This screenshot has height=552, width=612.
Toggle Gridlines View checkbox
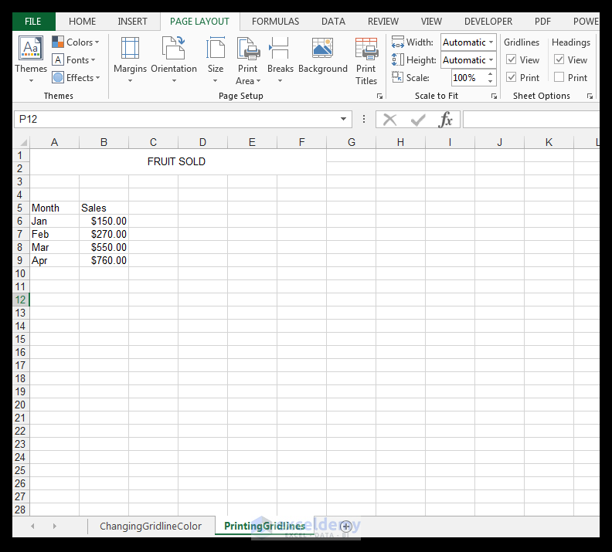tap(512, 59)
